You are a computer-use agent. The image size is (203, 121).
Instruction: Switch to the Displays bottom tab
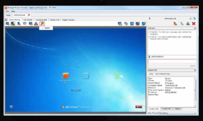point(177,109)
